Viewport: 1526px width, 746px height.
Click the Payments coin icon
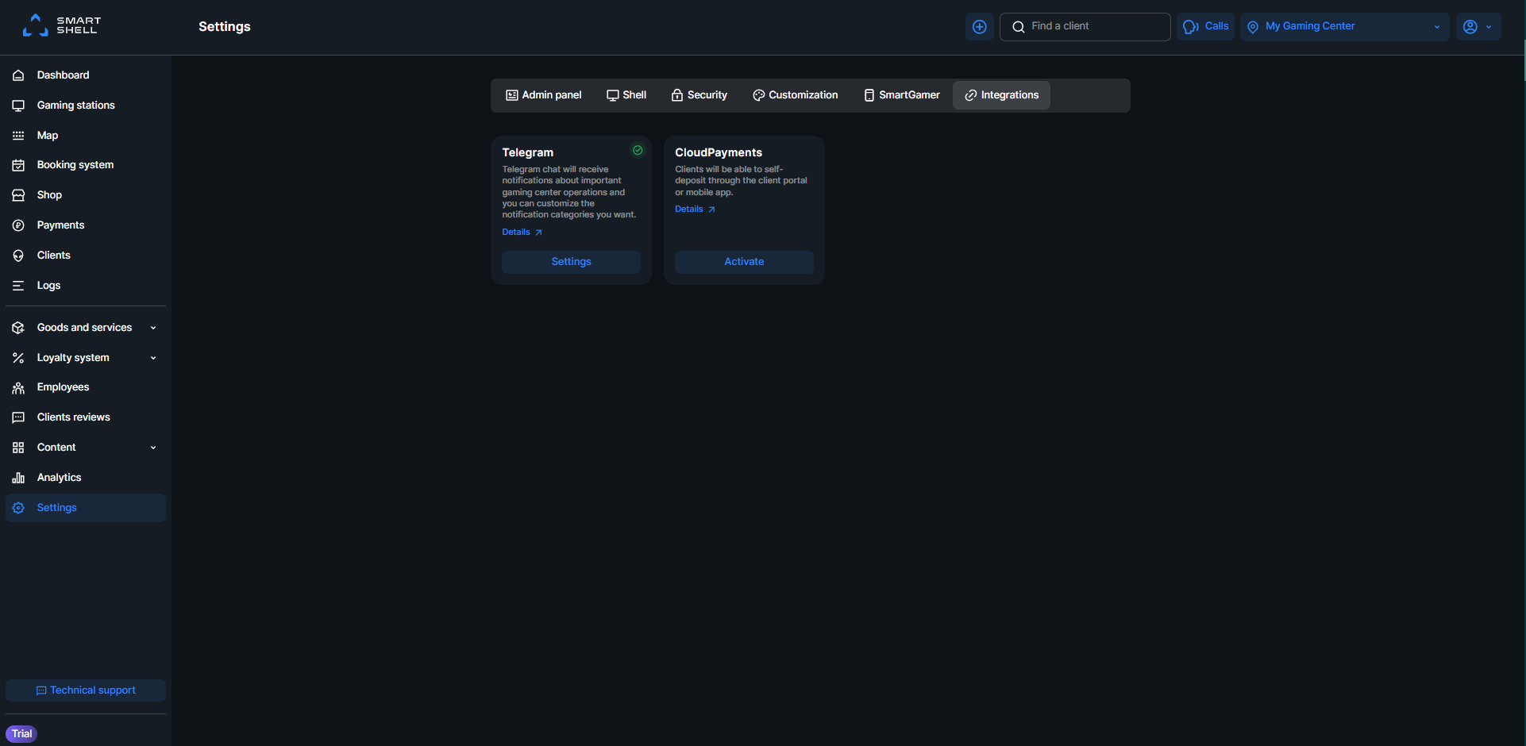[x=18, y=225]
